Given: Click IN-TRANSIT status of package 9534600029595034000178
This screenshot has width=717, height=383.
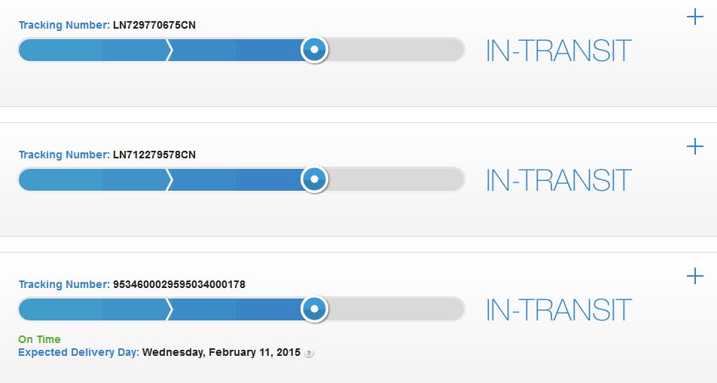Looking at the screenshot, I should [x=558, y=311].
